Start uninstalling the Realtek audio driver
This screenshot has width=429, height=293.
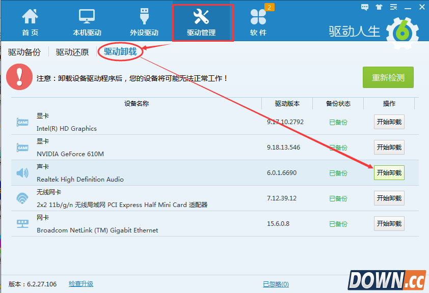tap(389, 173)
